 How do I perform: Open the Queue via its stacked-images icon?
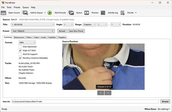[71, 13]
